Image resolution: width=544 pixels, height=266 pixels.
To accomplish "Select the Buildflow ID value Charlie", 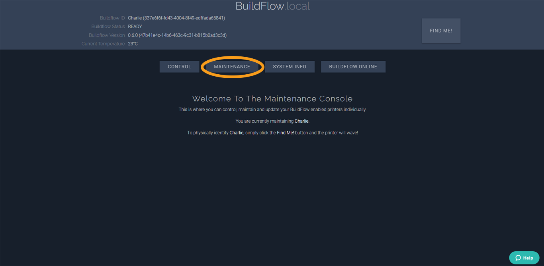I will (x=176, y=18).
